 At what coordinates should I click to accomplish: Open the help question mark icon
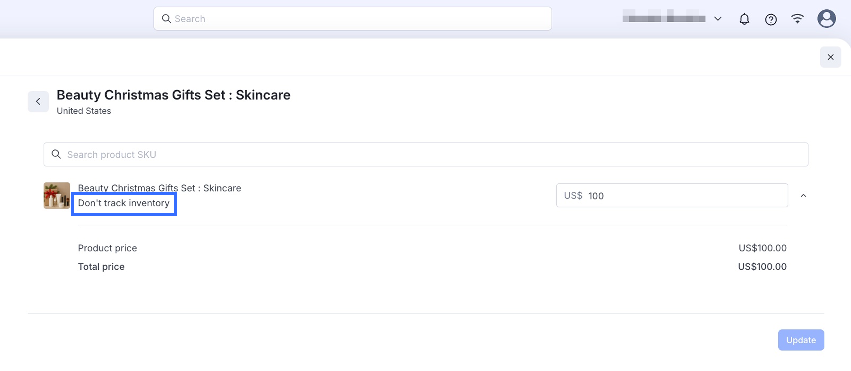pos(771,19)
